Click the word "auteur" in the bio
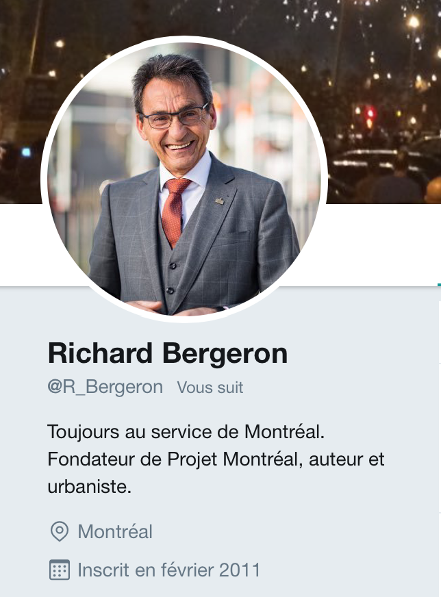This screenshot has width=441, height=597. (335, 459)
